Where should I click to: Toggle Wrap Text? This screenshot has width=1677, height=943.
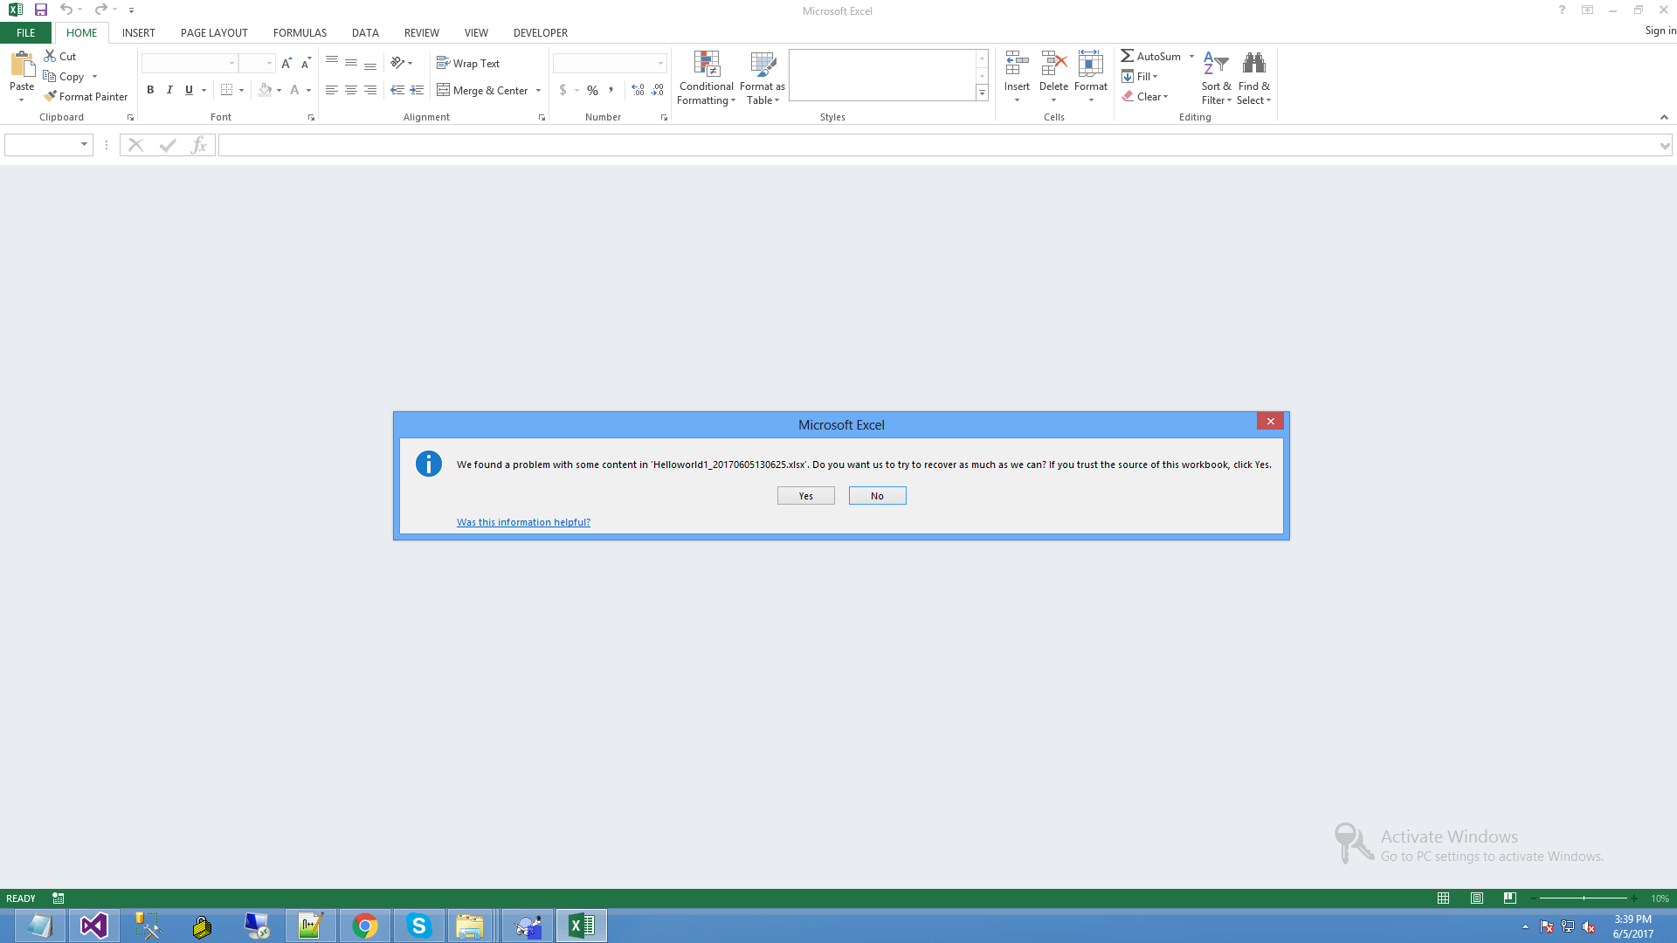(x=468, y=63)
